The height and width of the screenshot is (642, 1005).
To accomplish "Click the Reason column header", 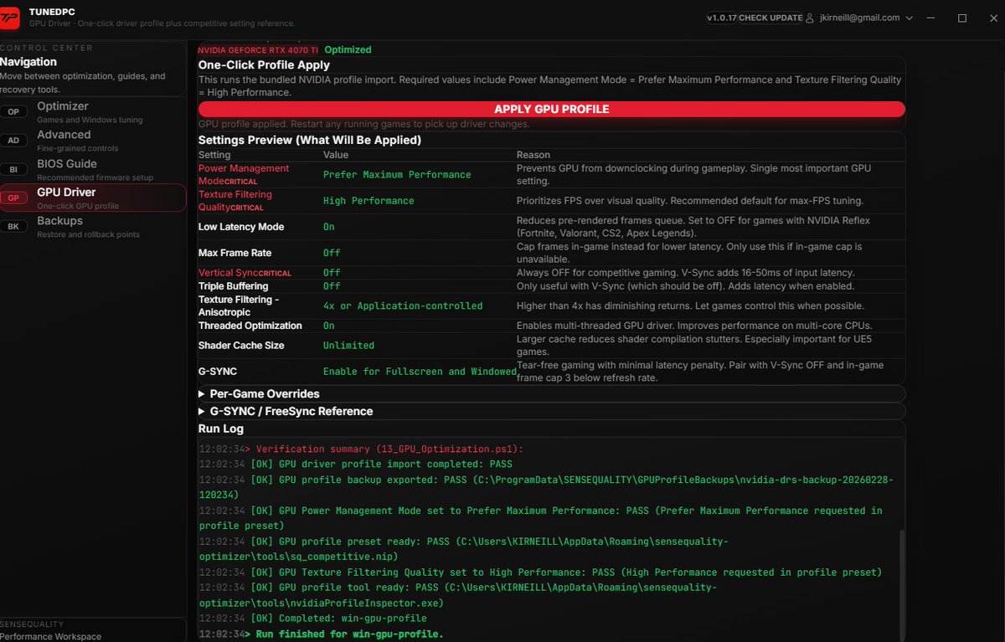I will click(x=533, y=155).
